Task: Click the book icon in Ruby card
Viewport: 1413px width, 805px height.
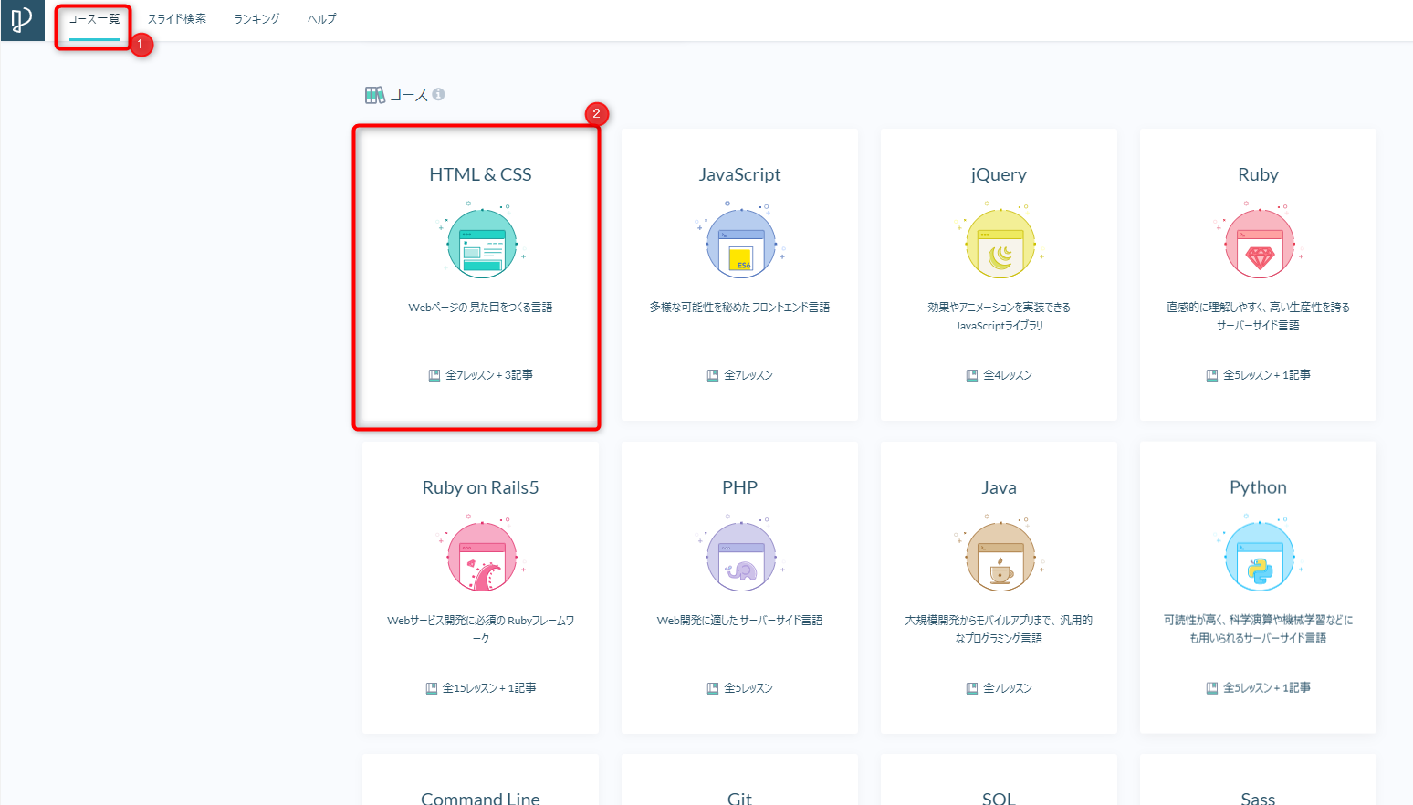Action: tap(1212, 375)
